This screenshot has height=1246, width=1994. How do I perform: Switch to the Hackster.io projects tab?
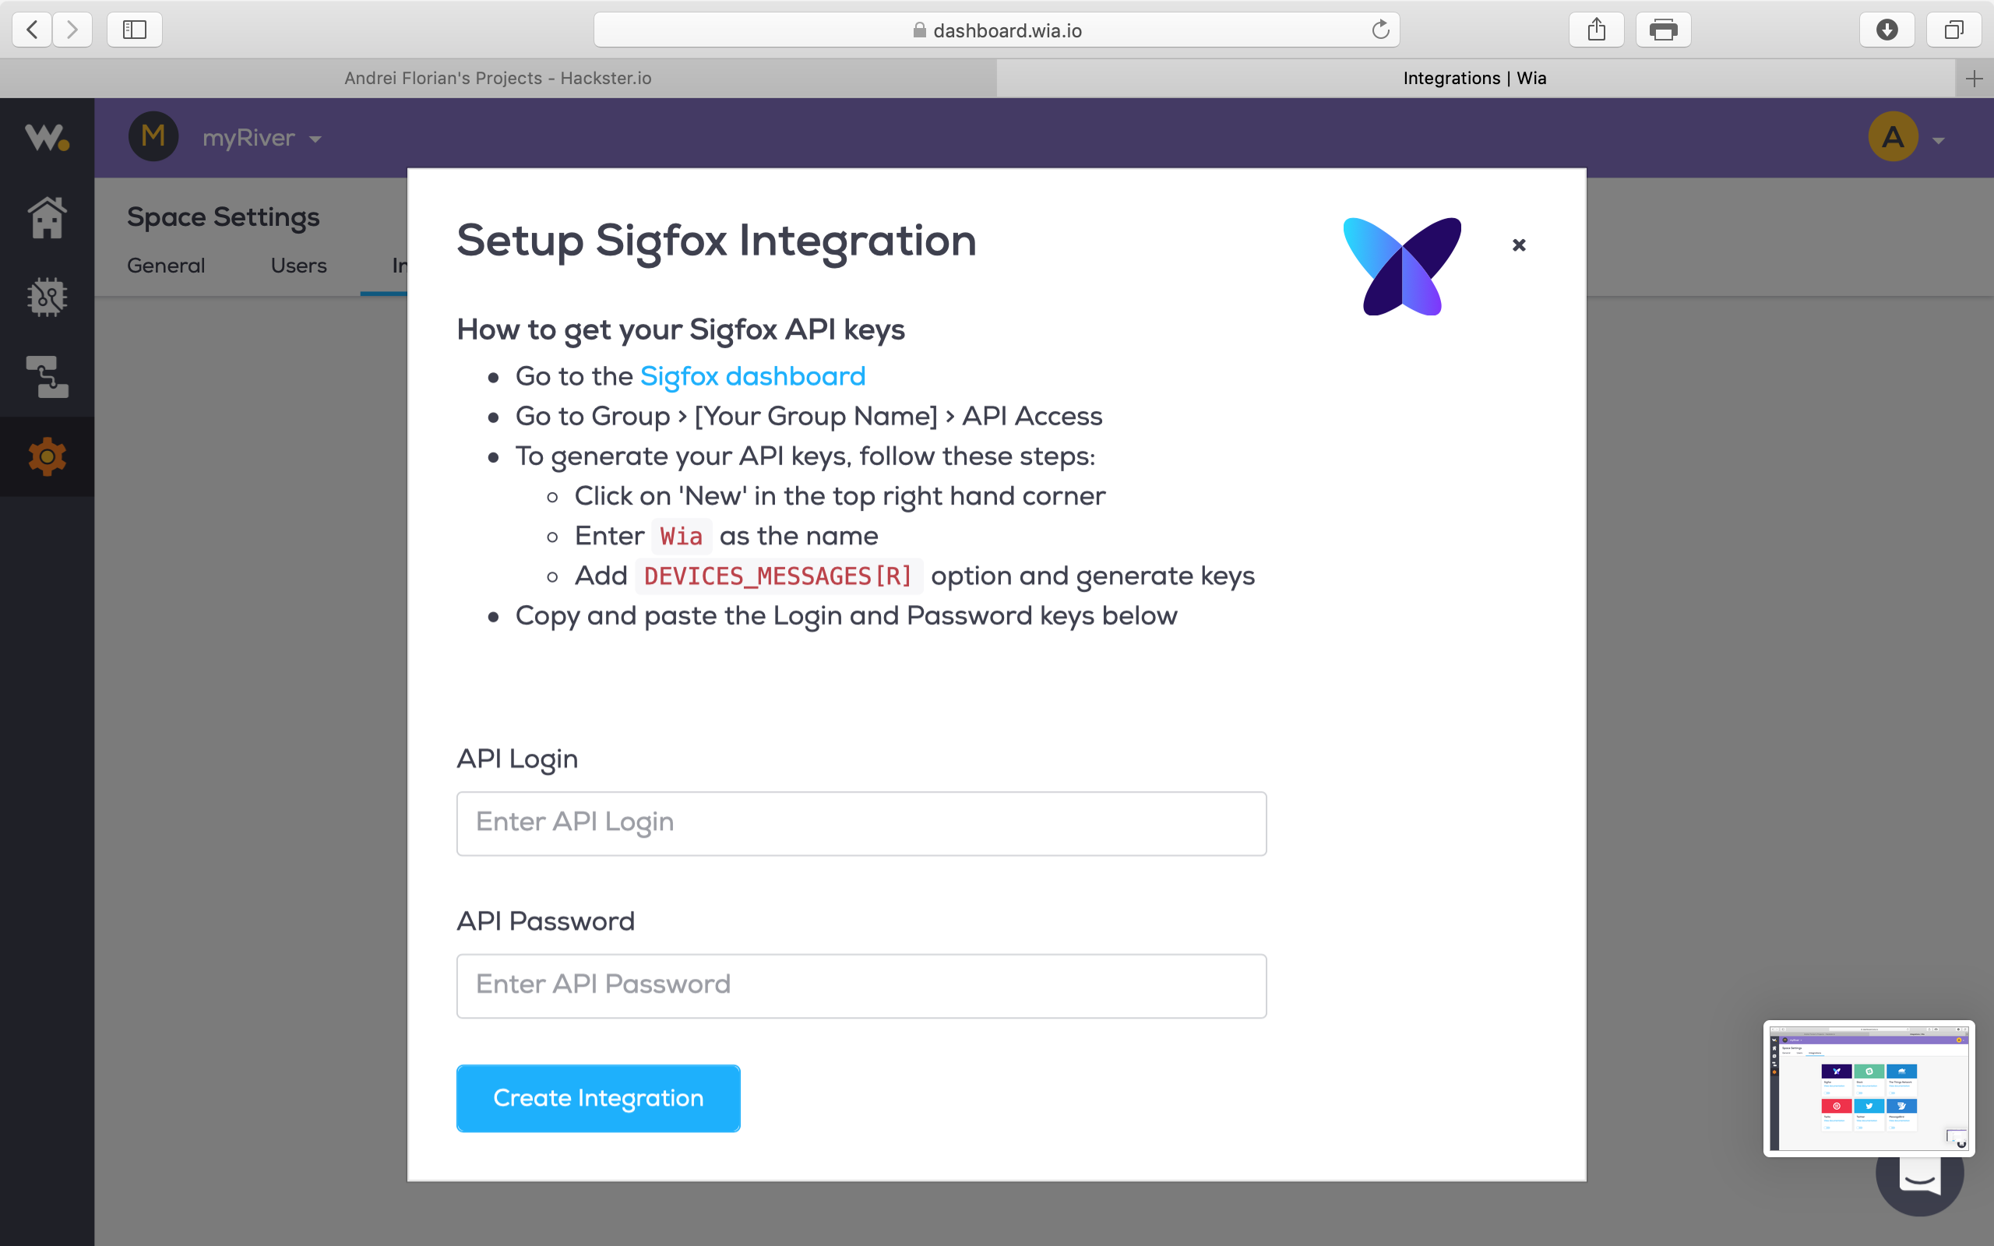[498, 79]
